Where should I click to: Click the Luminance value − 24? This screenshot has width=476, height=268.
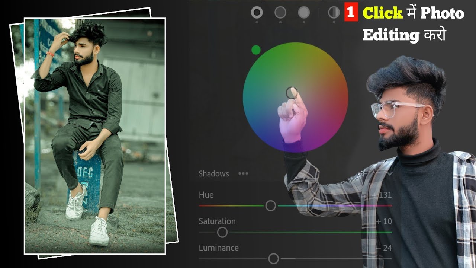pyautogui.click(x=384, y=248)
